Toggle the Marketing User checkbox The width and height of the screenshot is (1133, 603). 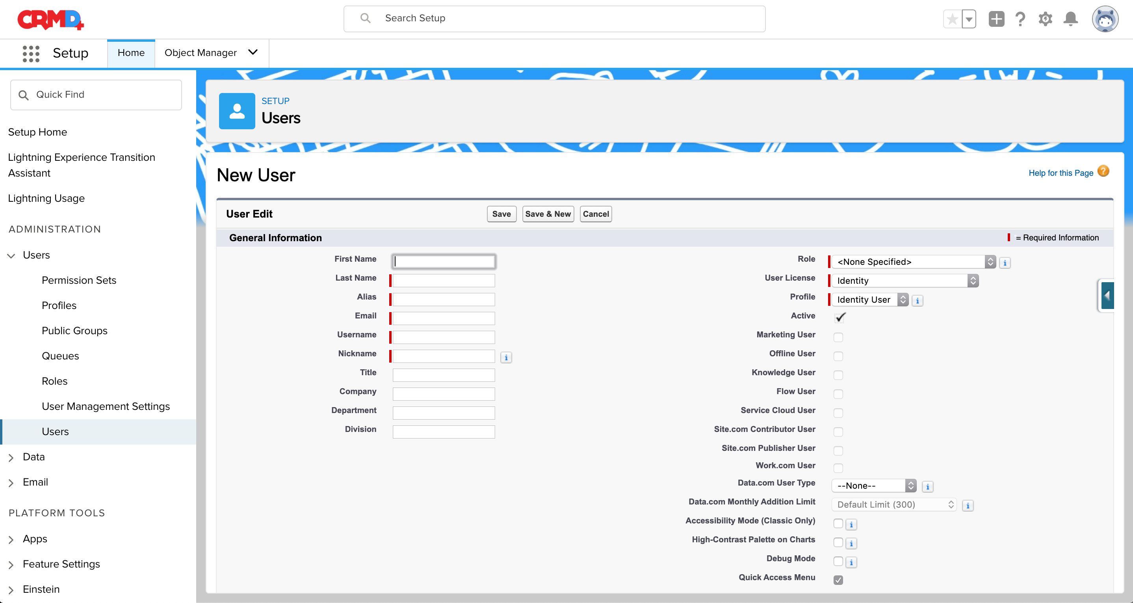tap(838, 336)
